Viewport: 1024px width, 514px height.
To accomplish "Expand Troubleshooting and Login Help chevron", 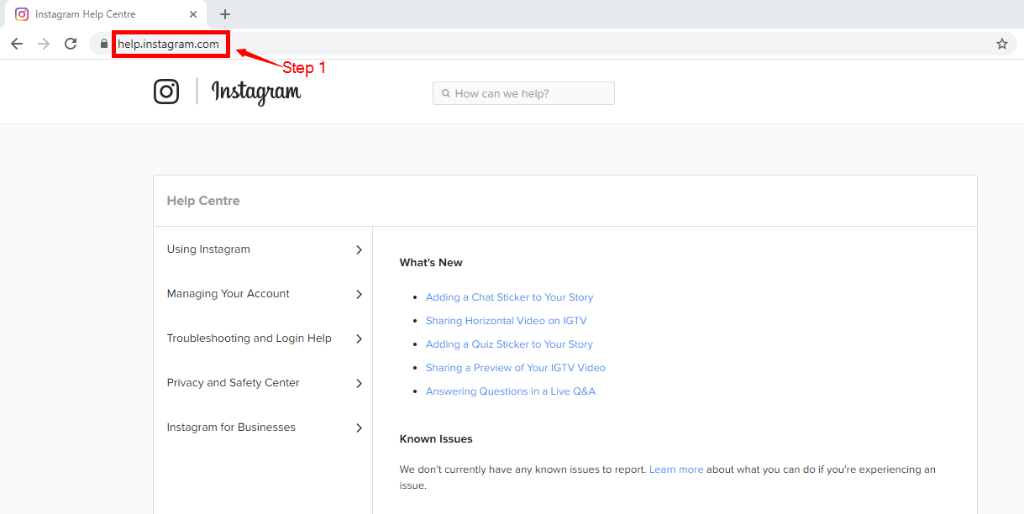I will tap(359, 339).
